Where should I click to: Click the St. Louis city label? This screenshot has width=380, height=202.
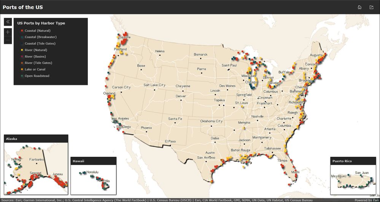242,103
